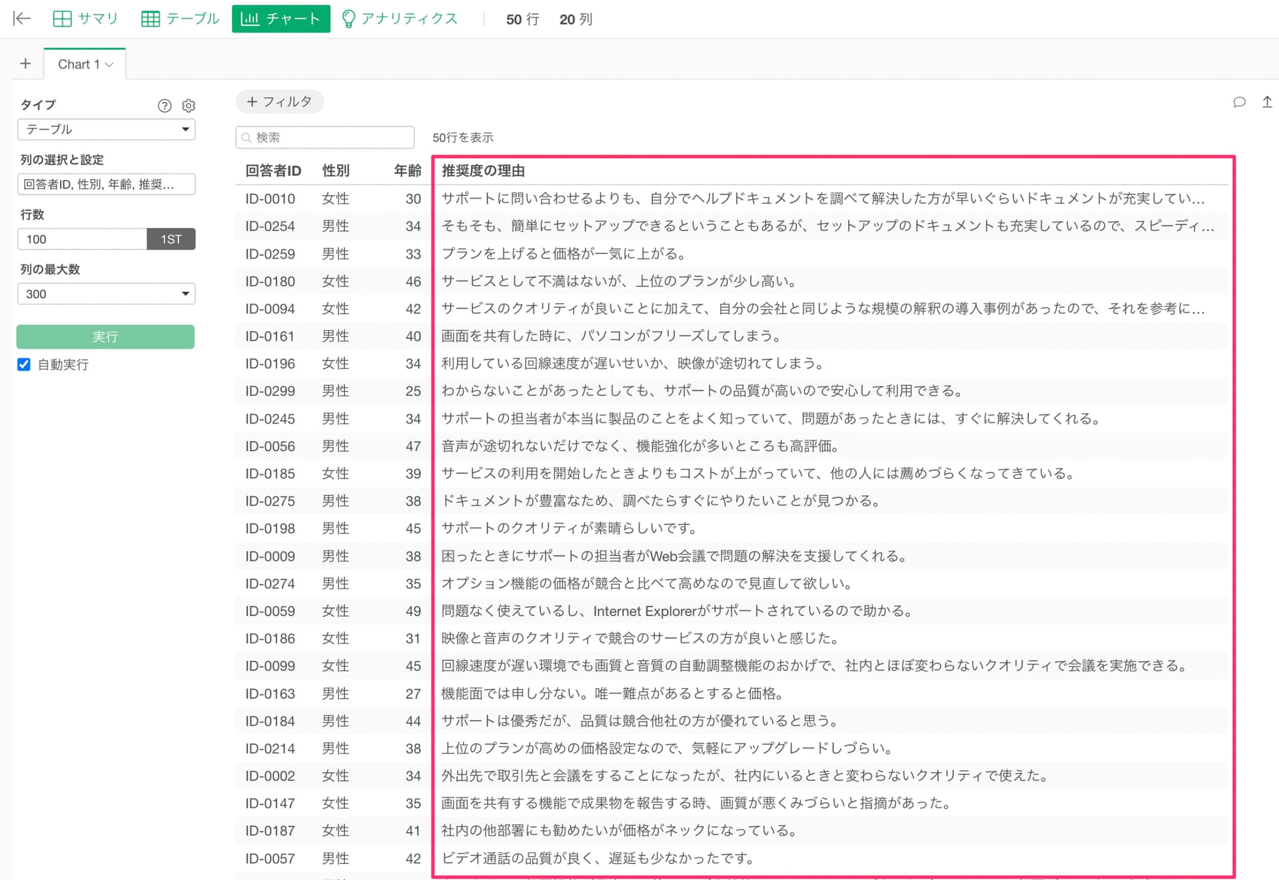Click the 推奨度の理由 column header
This screenshot has width=1279, height=880.
(483, 171)
